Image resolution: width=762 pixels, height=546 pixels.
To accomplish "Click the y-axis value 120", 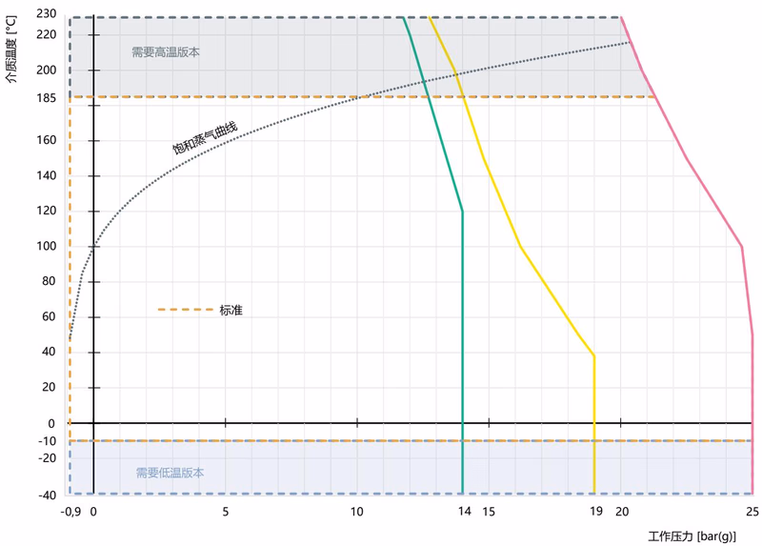I will (46, 211).
